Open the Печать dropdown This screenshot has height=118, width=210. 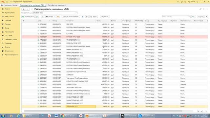(x=50, y=17)
